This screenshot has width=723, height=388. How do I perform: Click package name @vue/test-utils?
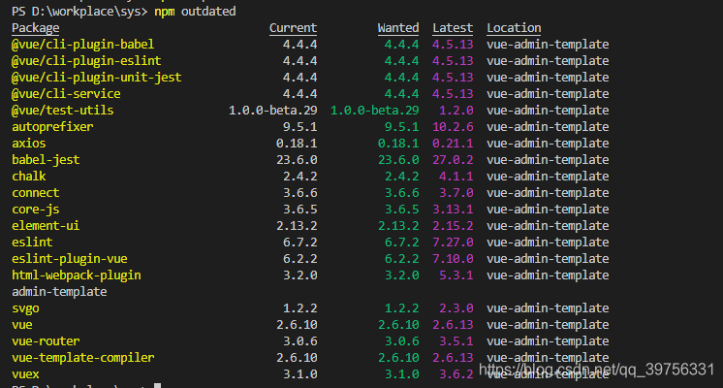point(63,111)
